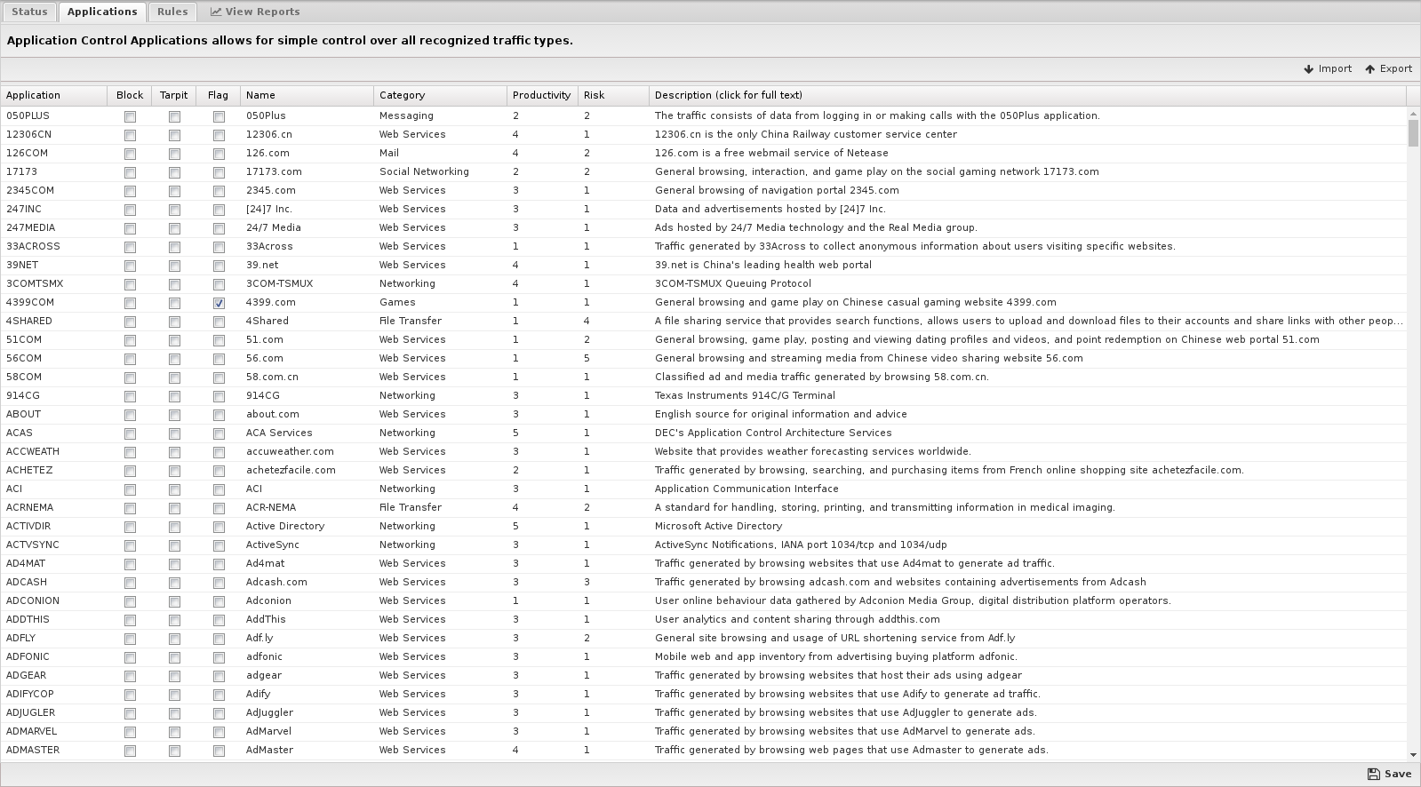Enable Block for 050PLUS
Viewport: 1421px width, 787px height.
130,116
